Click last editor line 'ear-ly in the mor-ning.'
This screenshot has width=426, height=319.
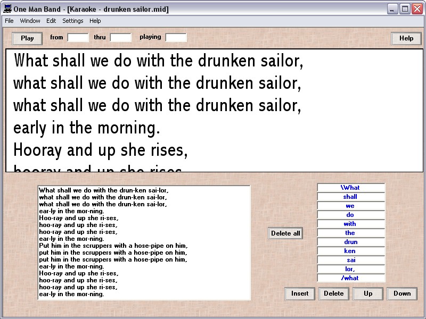pos(71,294)
